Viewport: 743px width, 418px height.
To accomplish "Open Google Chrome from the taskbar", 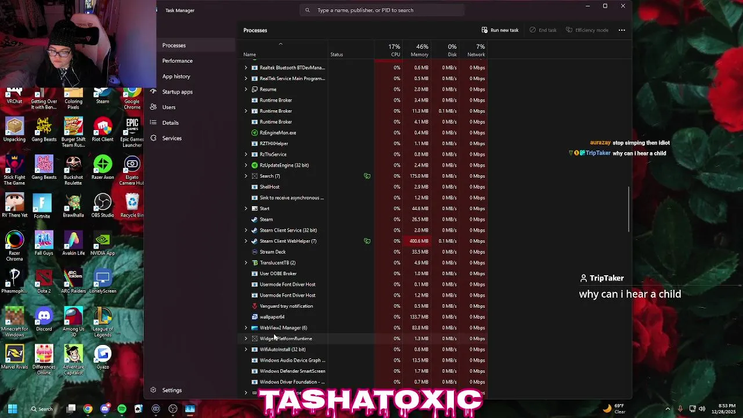I will coord(88,409).
